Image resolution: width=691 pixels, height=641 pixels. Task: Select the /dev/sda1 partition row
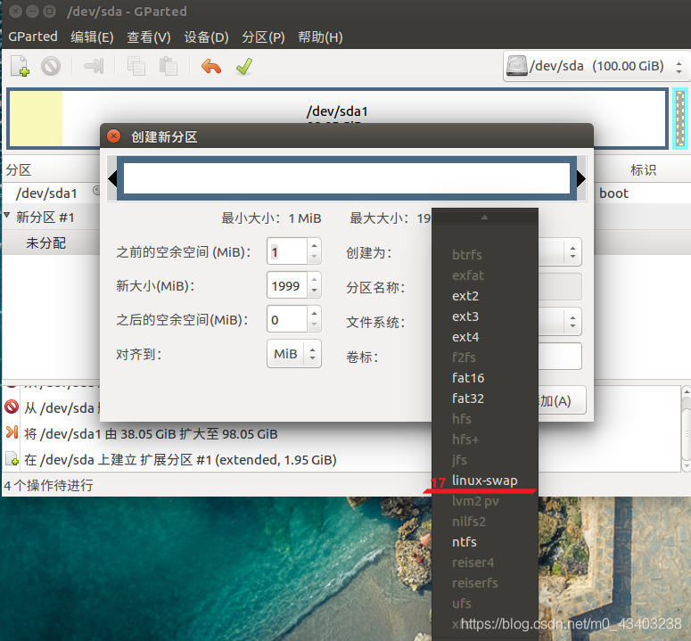tap(47, 193)
